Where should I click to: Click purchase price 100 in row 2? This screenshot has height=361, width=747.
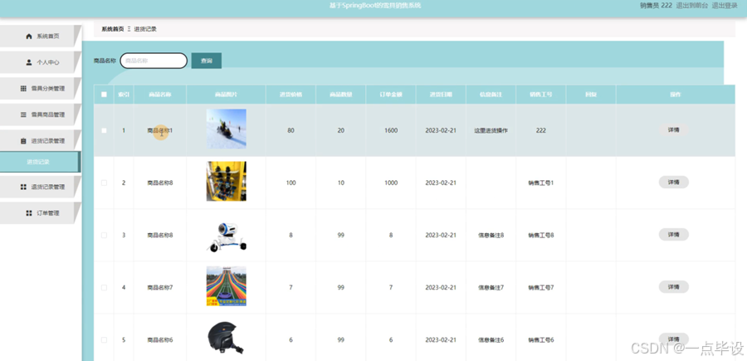pos(290,183)
